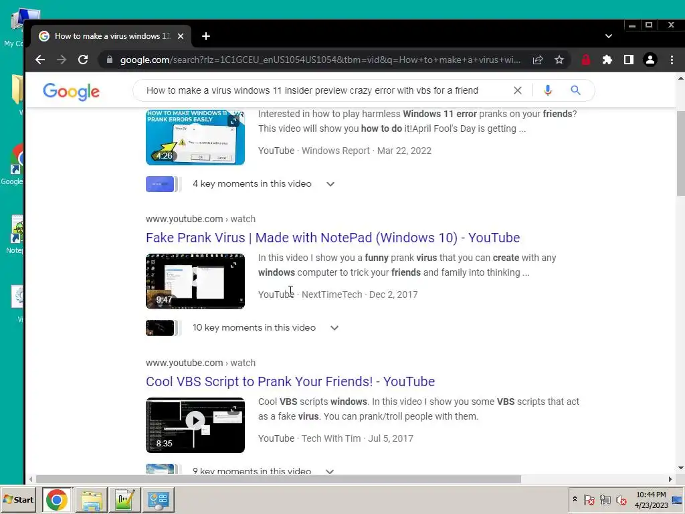Open tab search chevron in title bar
The width and height of the screenshot is (685, 514).
pos(609,36)
